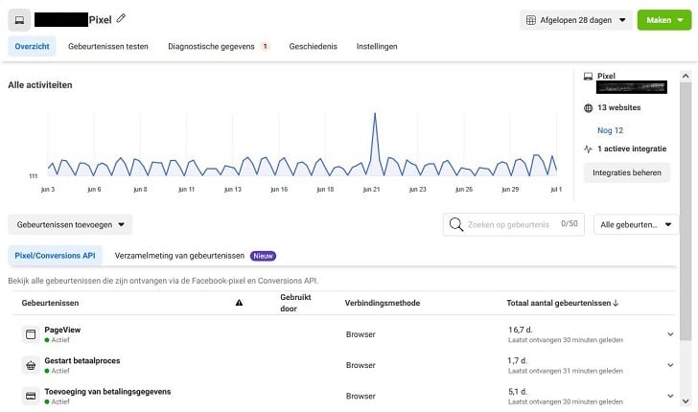Open the Gebeurtenissen testen tab
The height and width of the screenshot is (412, 698).
[108, 46]
